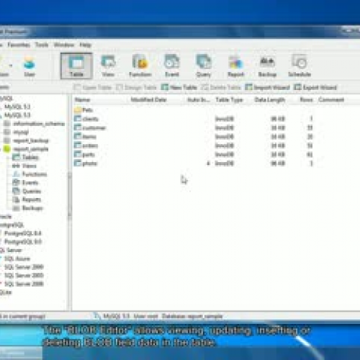The image size is (360, 360).
Task: Launch the Import Wizard
Action: [x=267, y=87]
